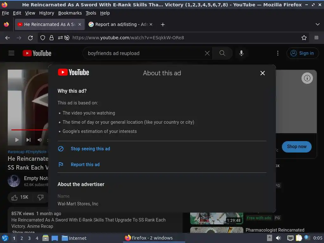Open the desktop start menu icon
Screen dimensions: 324x243
tap(5, 238)
